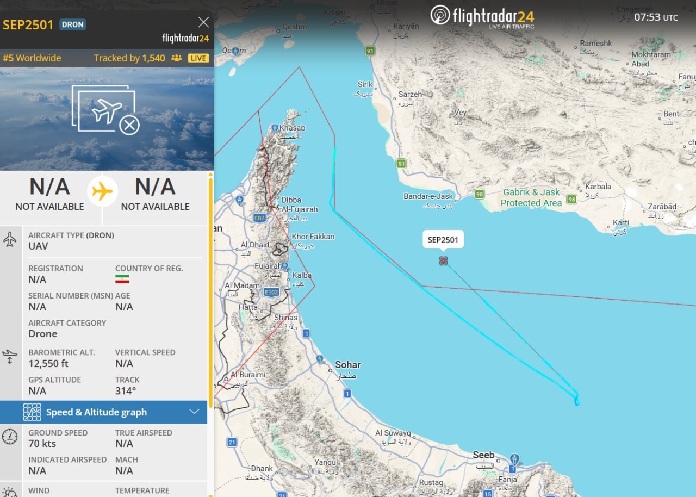
Task: Click the DRON type badge
Action: coord(72,24)
